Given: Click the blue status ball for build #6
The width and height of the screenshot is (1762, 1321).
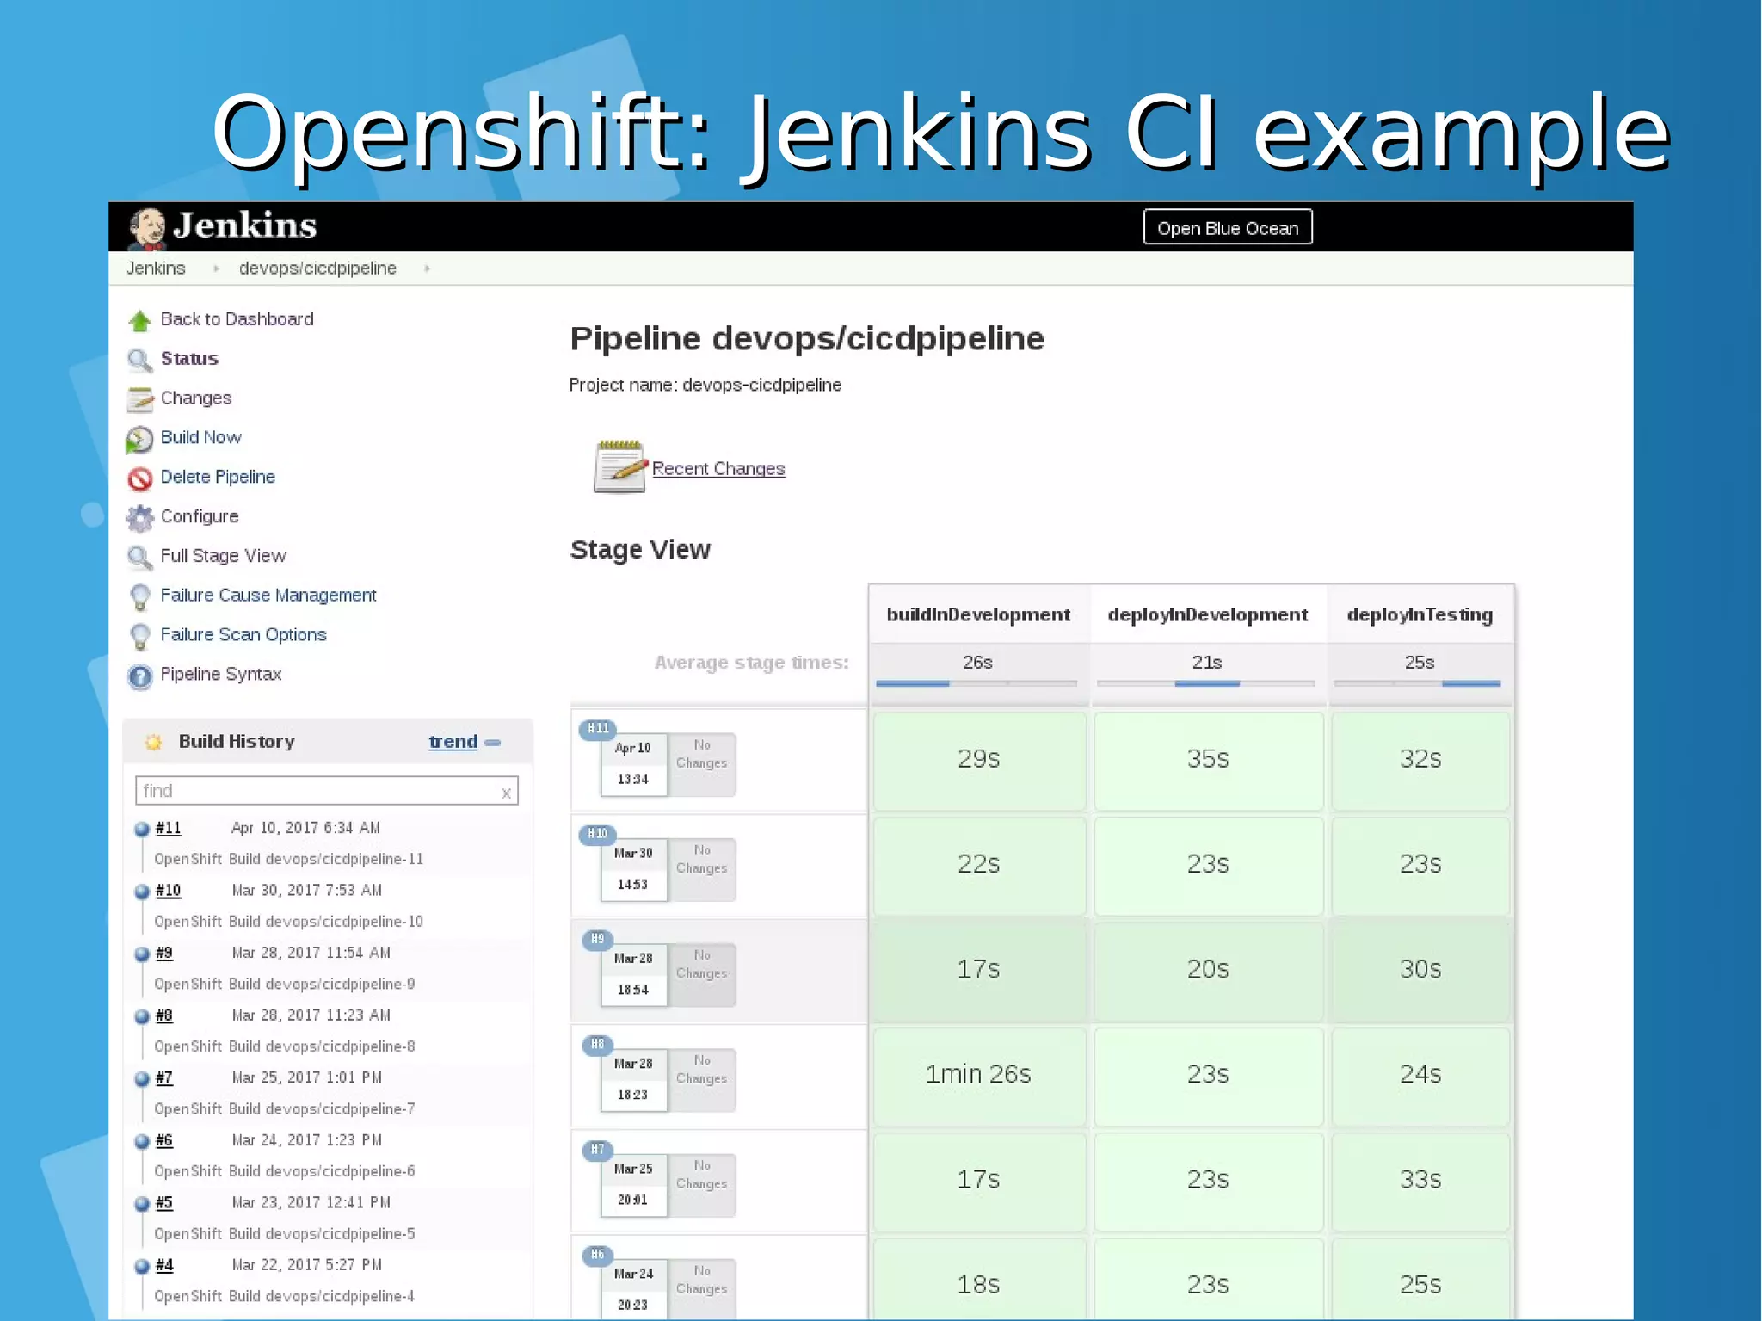Looking at the screenshot, I should pos(142,1142).
